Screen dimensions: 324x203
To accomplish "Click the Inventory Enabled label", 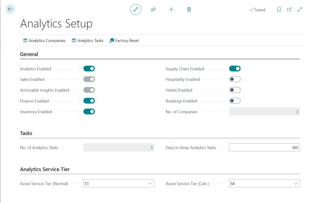I will (x=36, y=112).
